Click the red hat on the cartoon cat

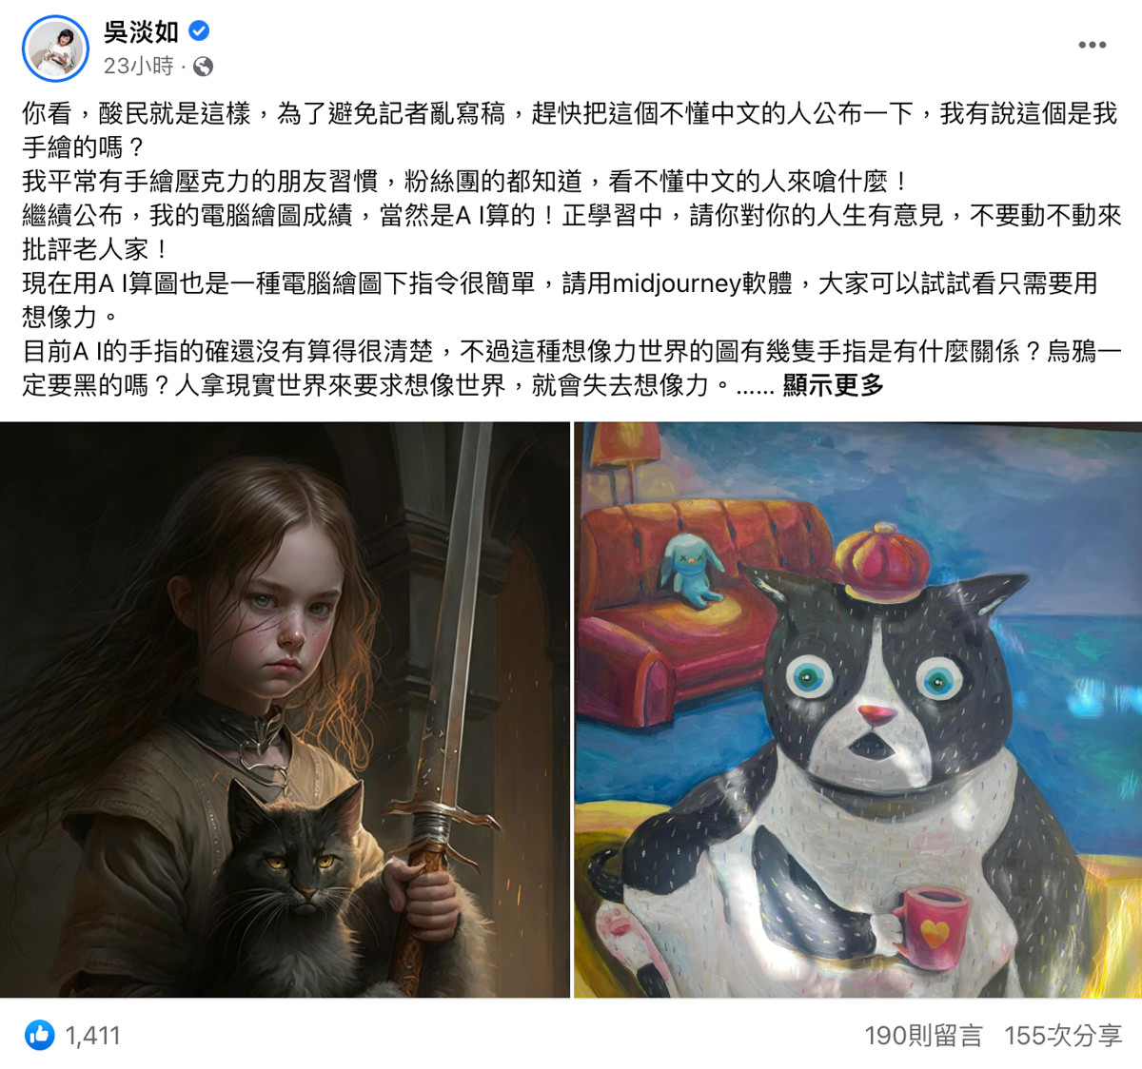point(880,563)
